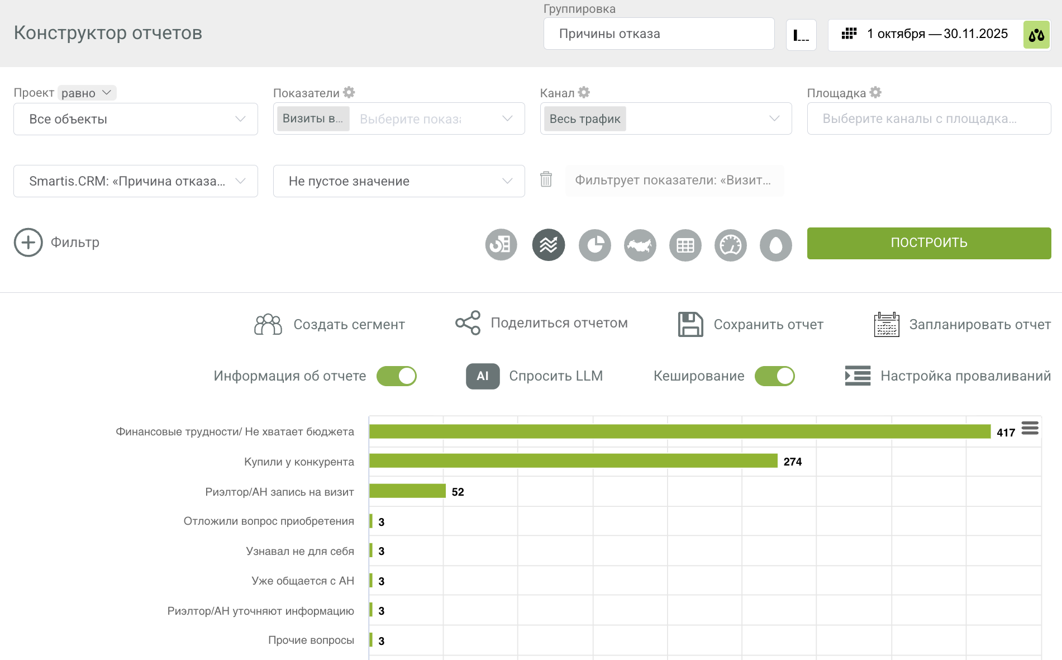Select the drop-shaped chart icon

(x=776, y=245)
